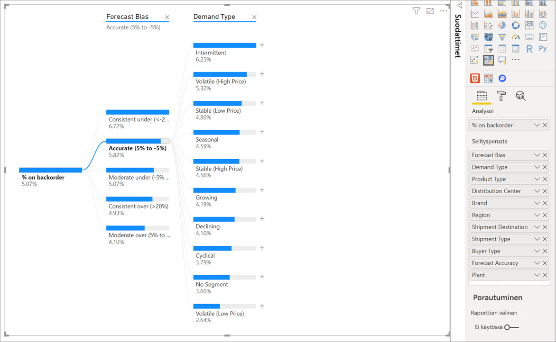Expand the Volatile (Low Price) node plus sign
The width and height of the screenshot is (556, 342).
click(x=262, y=306)
